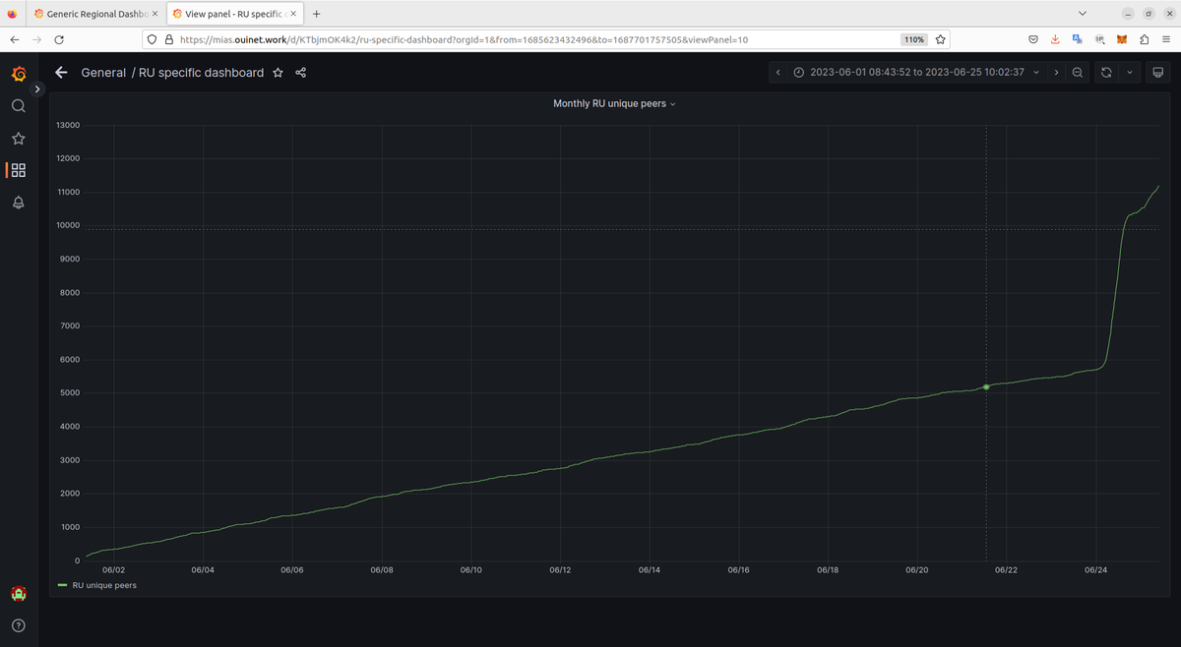The image size is (1181, 647).
Task: Click the highlighted data point on the graph
Action: 986,386
